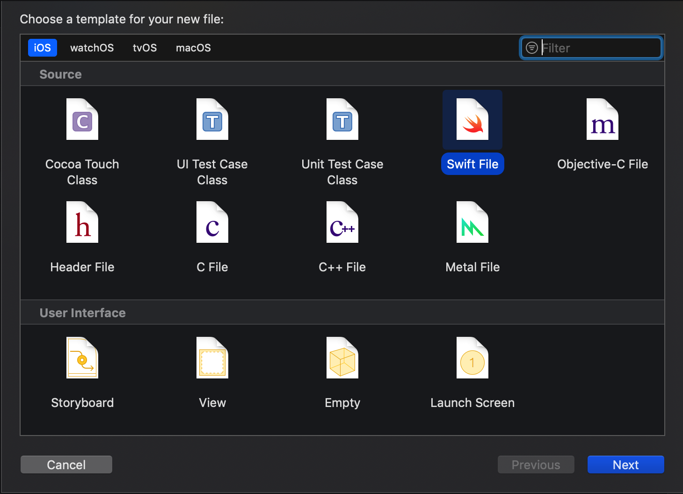Click the Empty label text
683x494 pixels.
click(342, 403)
